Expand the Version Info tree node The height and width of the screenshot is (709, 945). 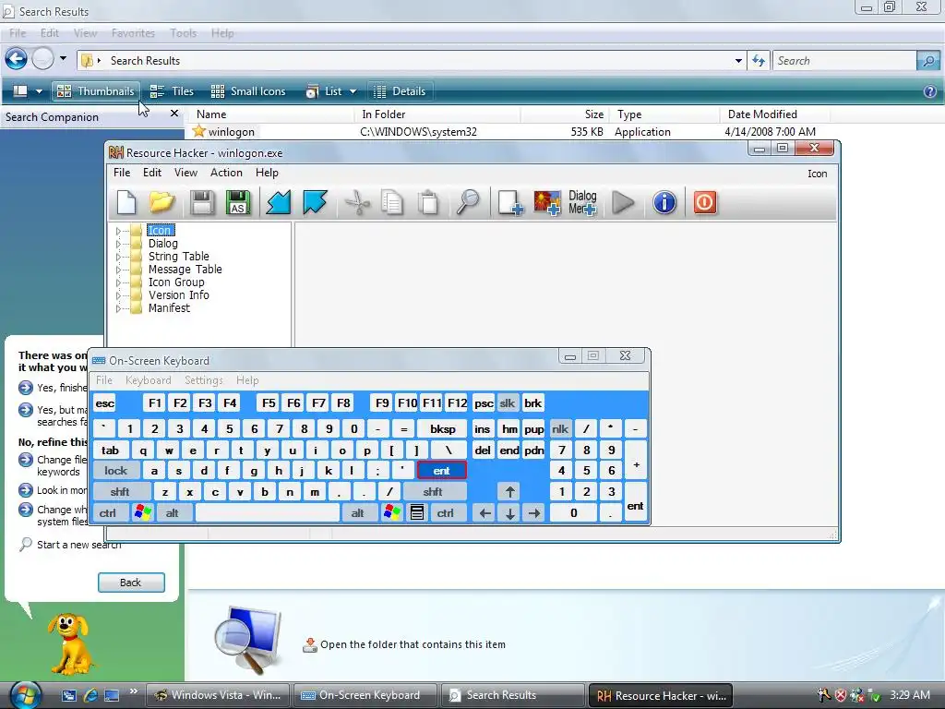(x=118, y=295)
